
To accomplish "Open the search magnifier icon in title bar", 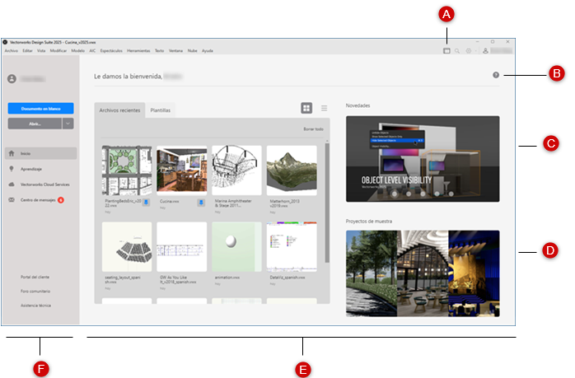I will 457,50.
